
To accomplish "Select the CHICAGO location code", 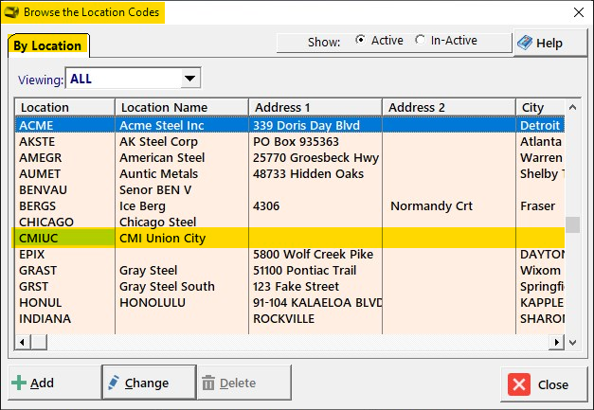I will click(x=46, y=222).
